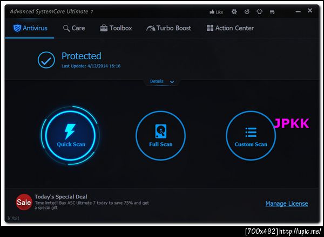
Task: Click the Action Center grid icon
Action: tap(210, 28)
